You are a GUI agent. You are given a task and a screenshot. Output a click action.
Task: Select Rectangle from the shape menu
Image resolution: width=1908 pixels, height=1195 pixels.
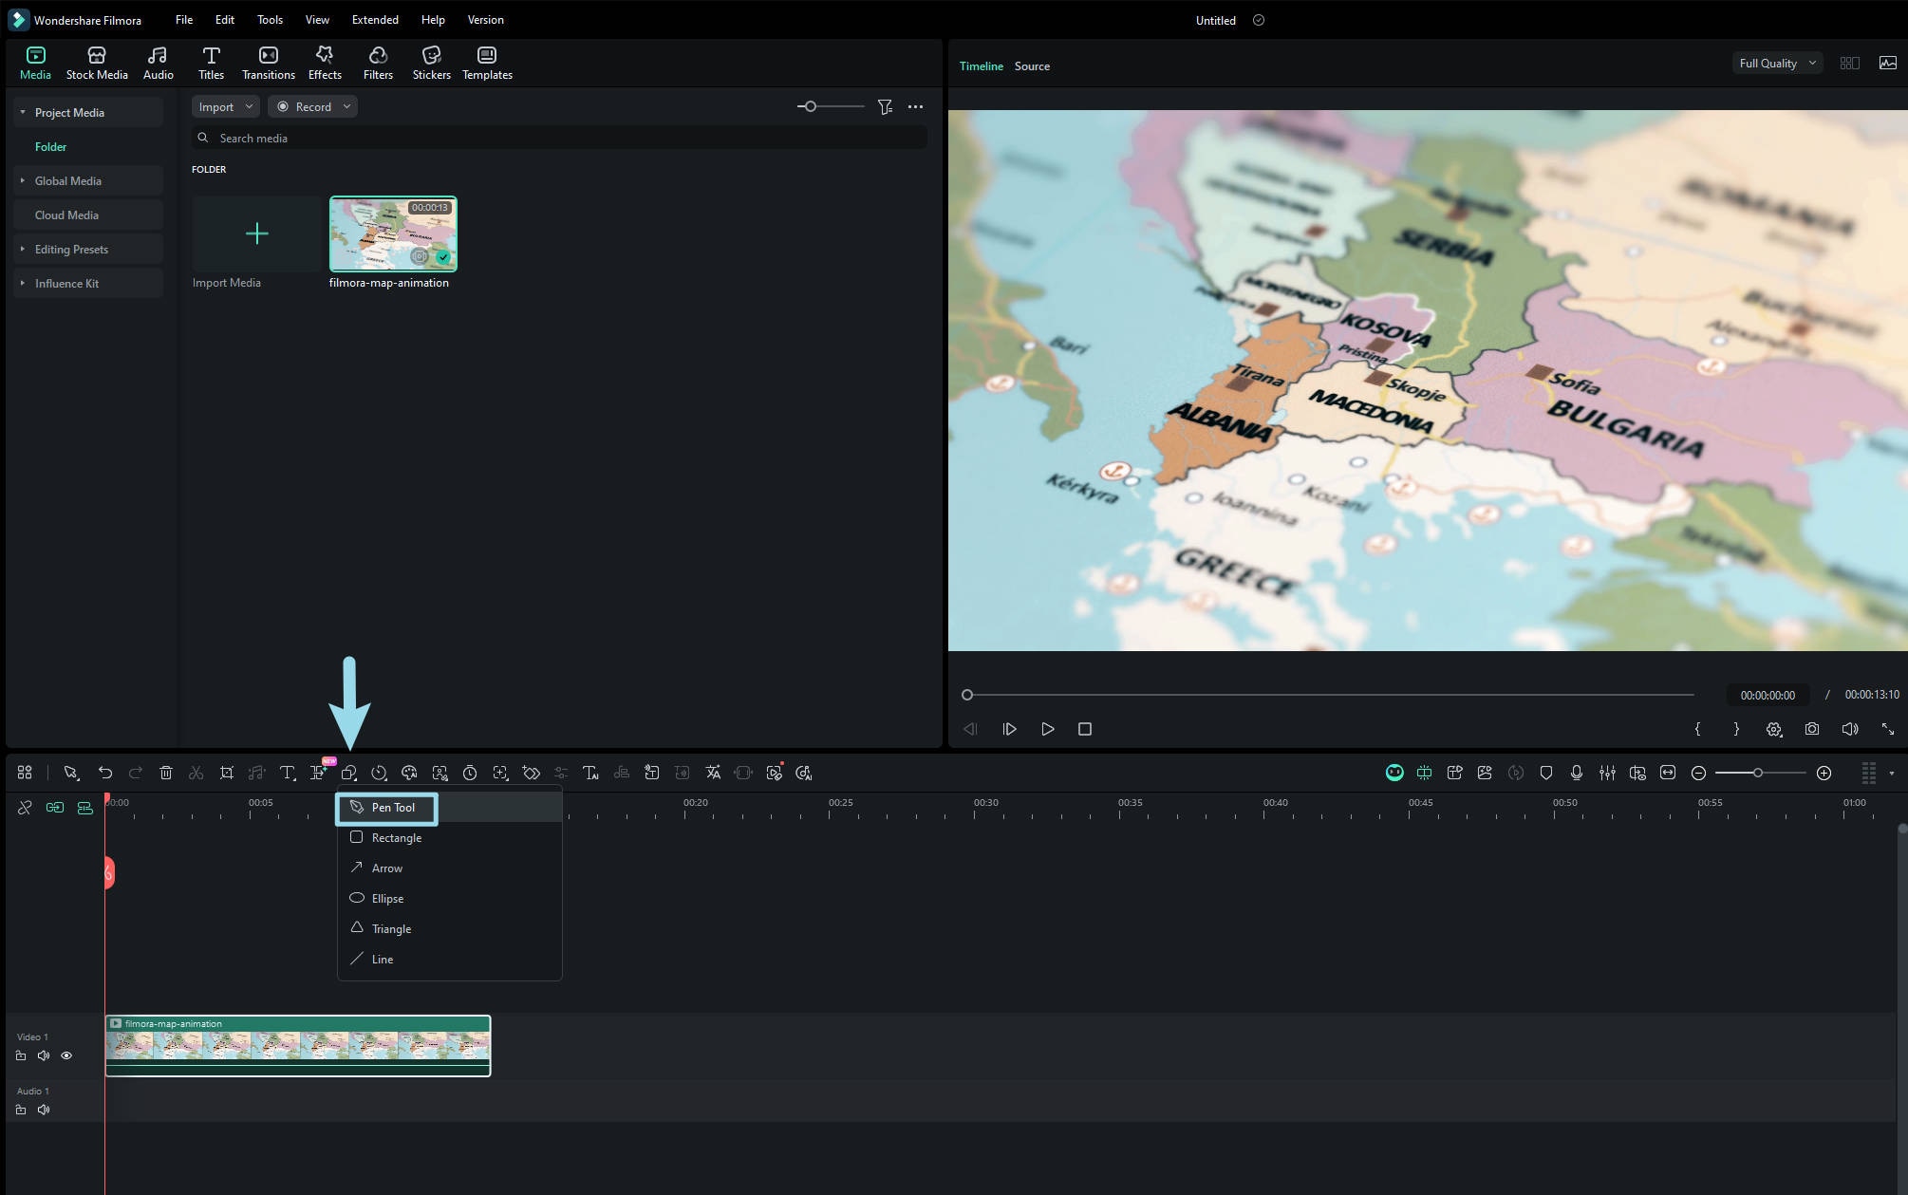pyautogui.click(x=396, y=838)
